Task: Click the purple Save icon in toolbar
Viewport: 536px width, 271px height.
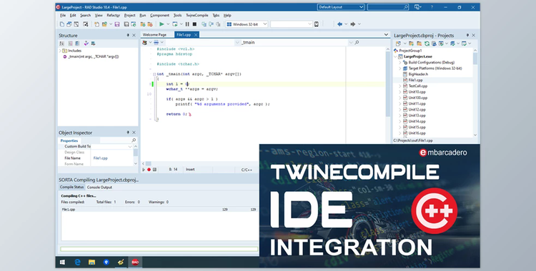Action: 117,24
